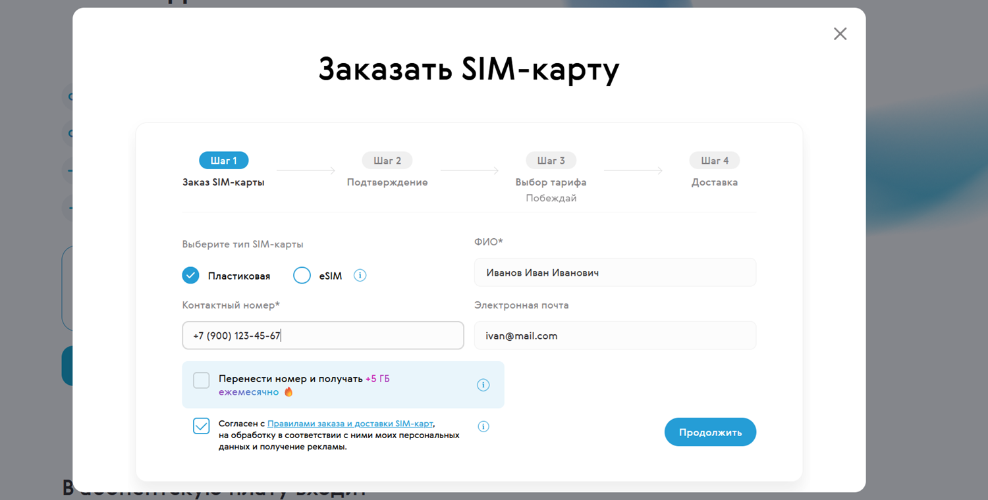This screenshot has height=500, width=988.
Task: Focus the Контактный номер field
Action: (x=323, y=336)
